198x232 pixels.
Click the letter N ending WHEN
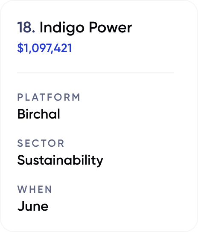[48, 189]
